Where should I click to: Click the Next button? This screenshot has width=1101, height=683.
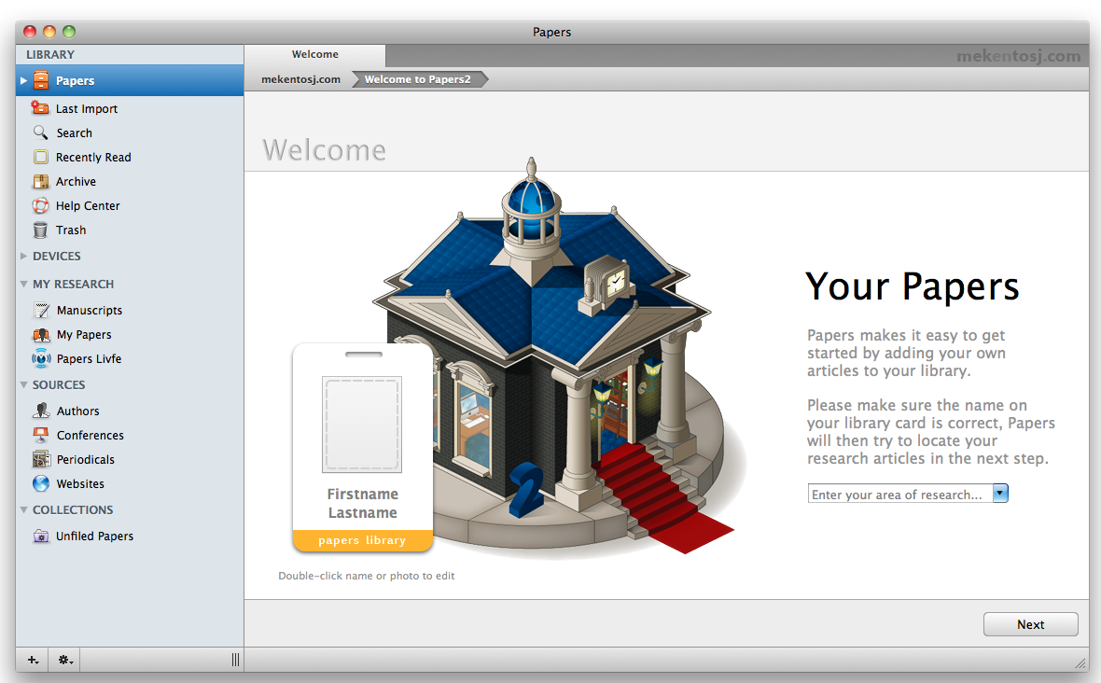[x=1030, y=624]
